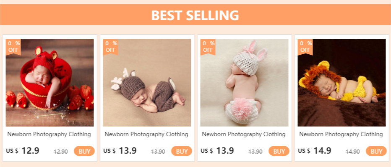Click the discount badge on red bear photo
This screenshot has height=167, width=391.
pos(13,46)
